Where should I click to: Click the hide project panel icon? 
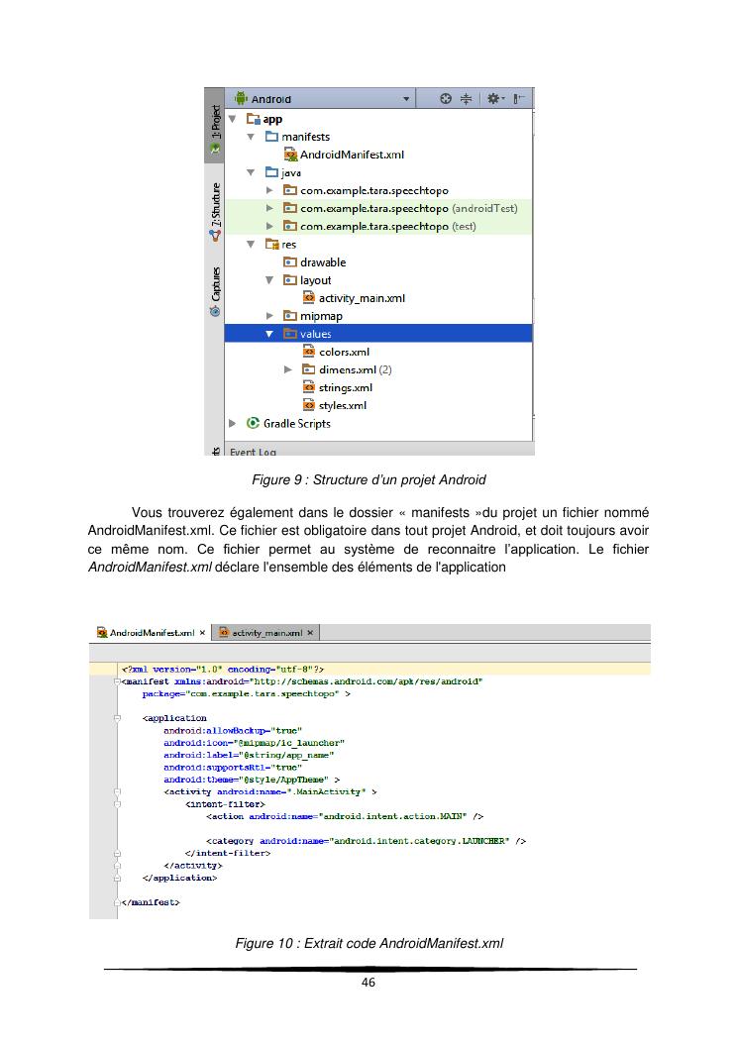click(x=519, y=99)
